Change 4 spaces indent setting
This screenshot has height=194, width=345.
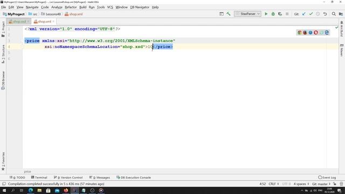301,184
